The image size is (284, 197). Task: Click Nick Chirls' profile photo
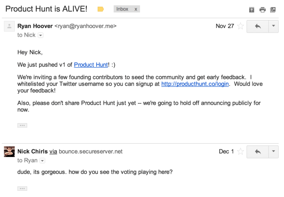click(9, 151)
